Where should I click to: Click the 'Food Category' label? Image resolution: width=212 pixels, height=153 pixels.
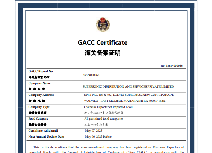pos(38,119)
